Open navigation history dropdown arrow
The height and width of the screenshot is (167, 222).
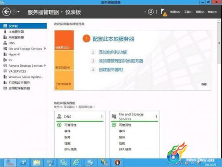19,12
